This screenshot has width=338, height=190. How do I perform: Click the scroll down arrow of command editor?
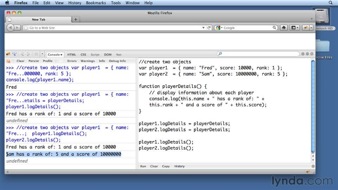pos(313,160)
